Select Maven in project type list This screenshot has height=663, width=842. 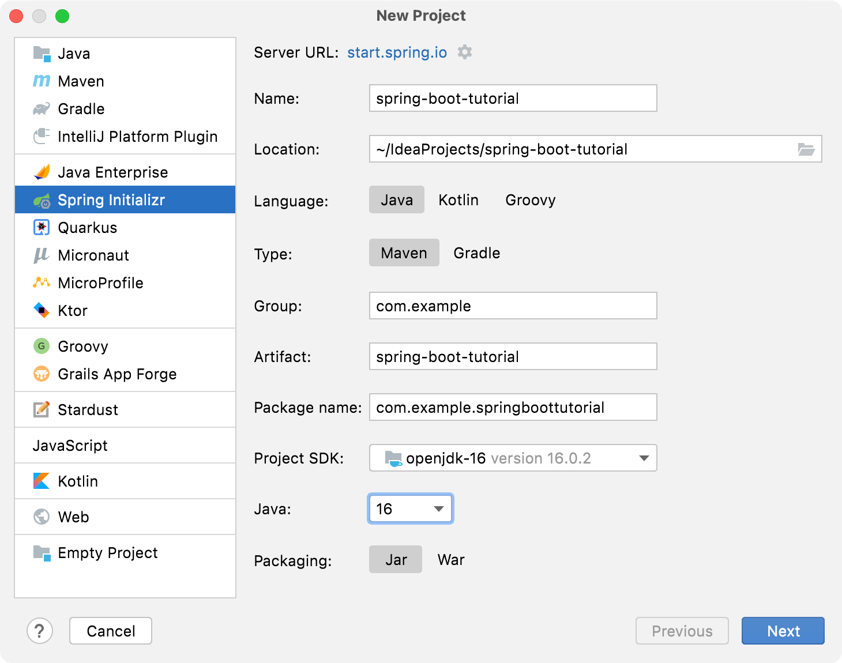click(x=125, y=81)
